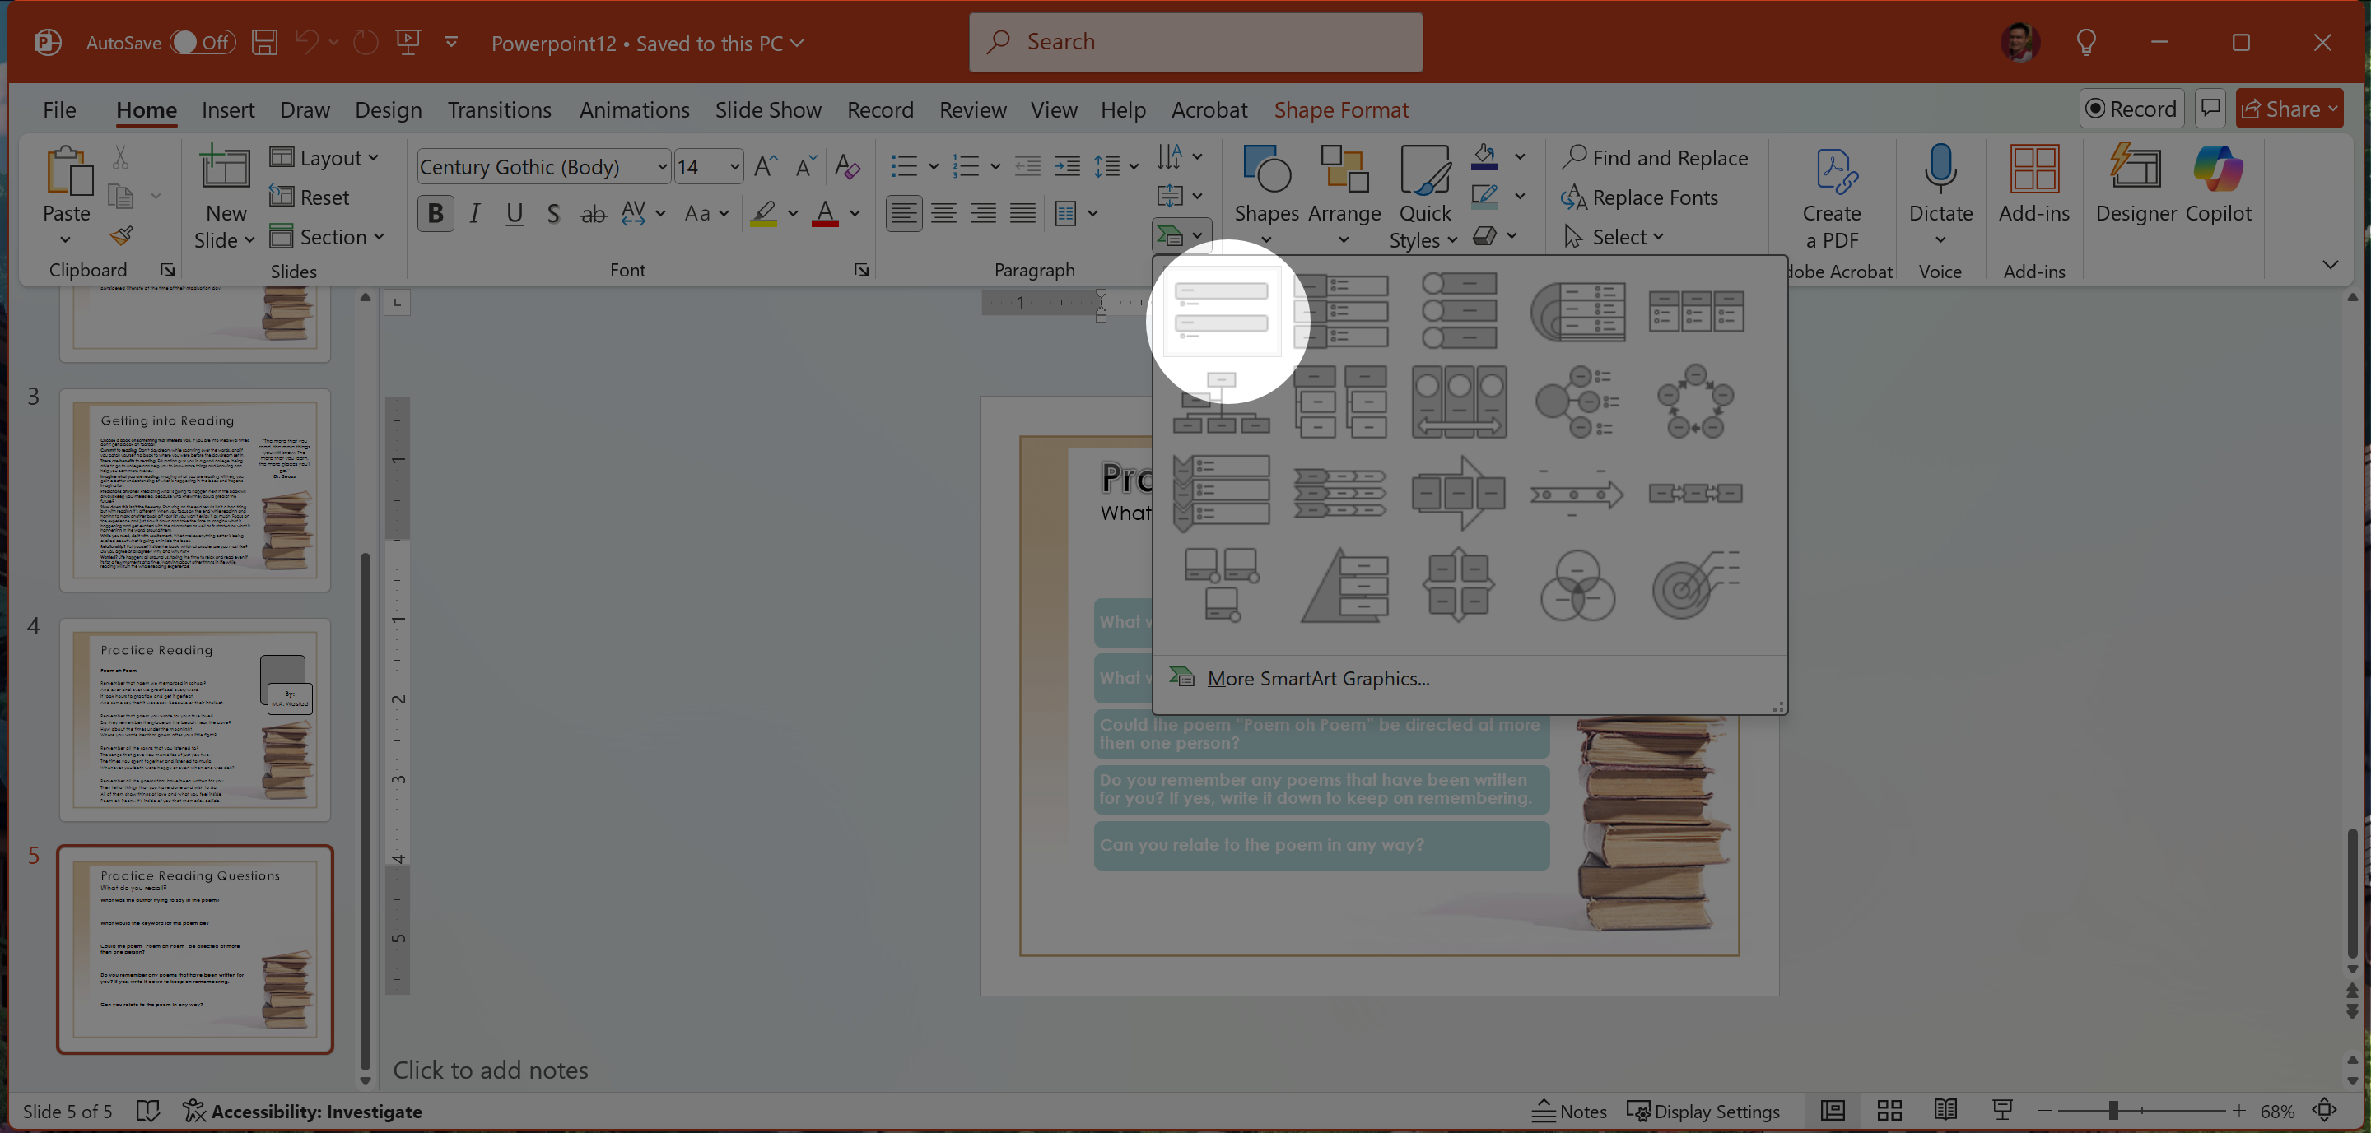Select the Vertical Bullet List SmartArt layout

coord(1222,311)
